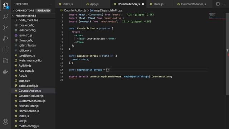Click the code minimap preview
Viewport: 229px width, 129px height.
coord(217,16)
